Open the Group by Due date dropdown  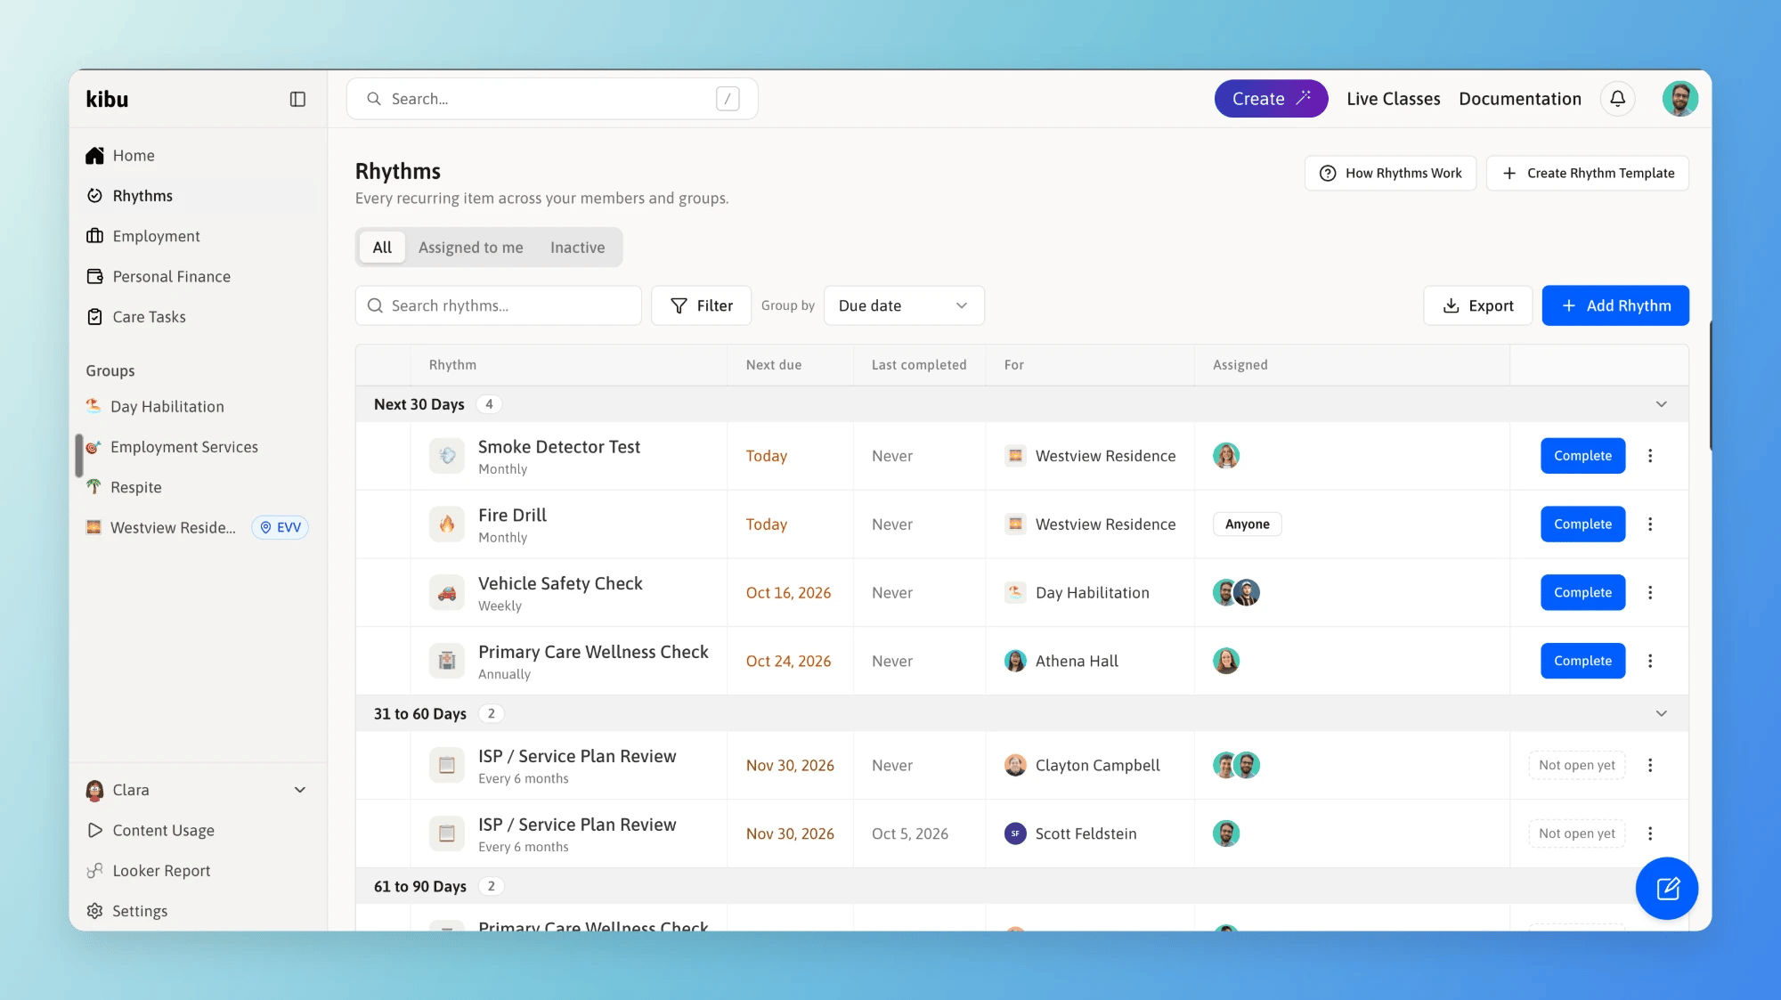[903, 305]
